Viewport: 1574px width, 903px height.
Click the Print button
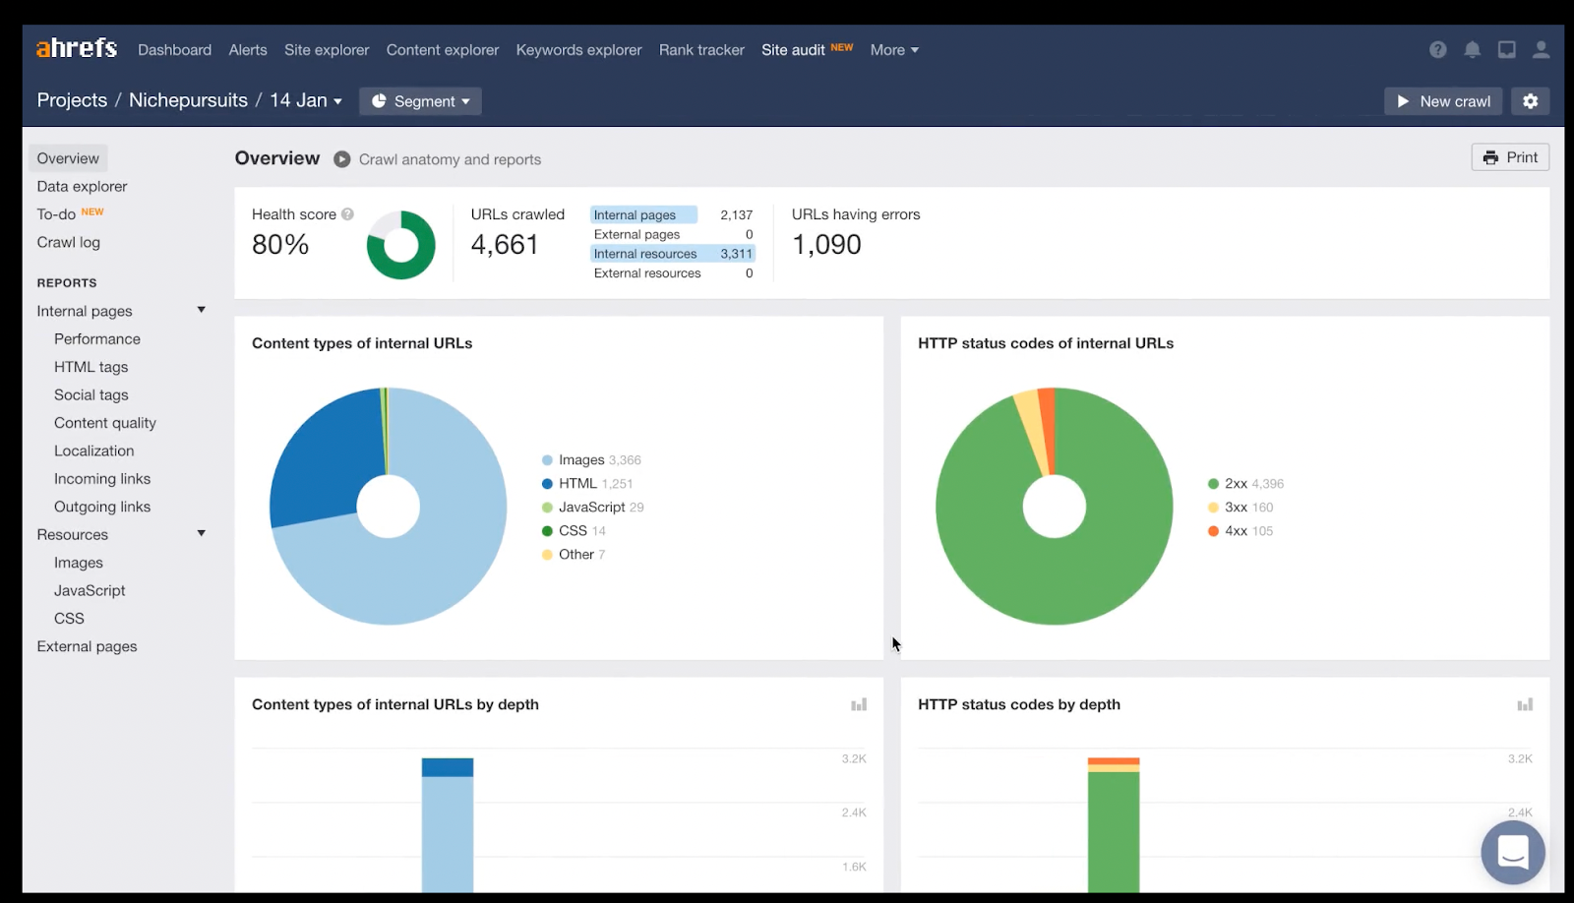pos(1510,157)
